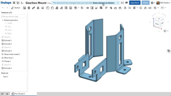Select the Fillet tool
This screenshot has width=171, height=96.
click(x=48, y=8)
